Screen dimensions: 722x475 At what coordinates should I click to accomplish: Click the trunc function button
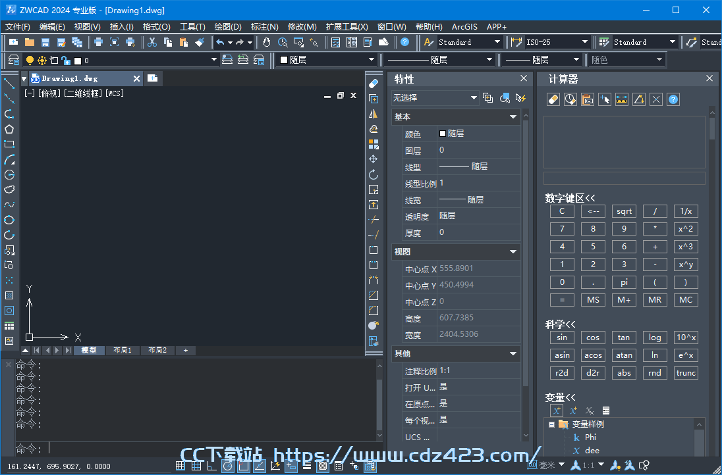pos(686,373)
